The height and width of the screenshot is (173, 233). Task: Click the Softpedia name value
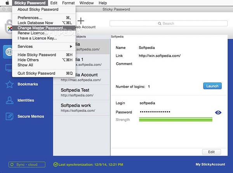pos(147,47)
